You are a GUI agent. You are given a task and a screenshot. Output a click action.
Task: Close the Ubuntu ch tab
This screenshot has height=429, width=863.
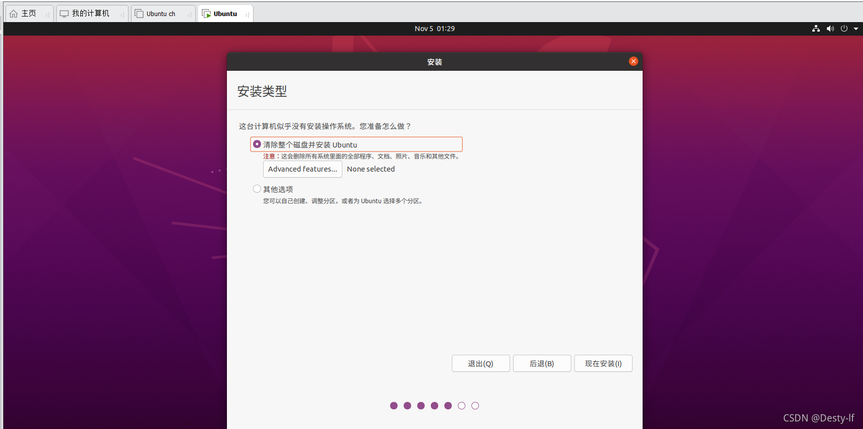[x=190, y=15]
